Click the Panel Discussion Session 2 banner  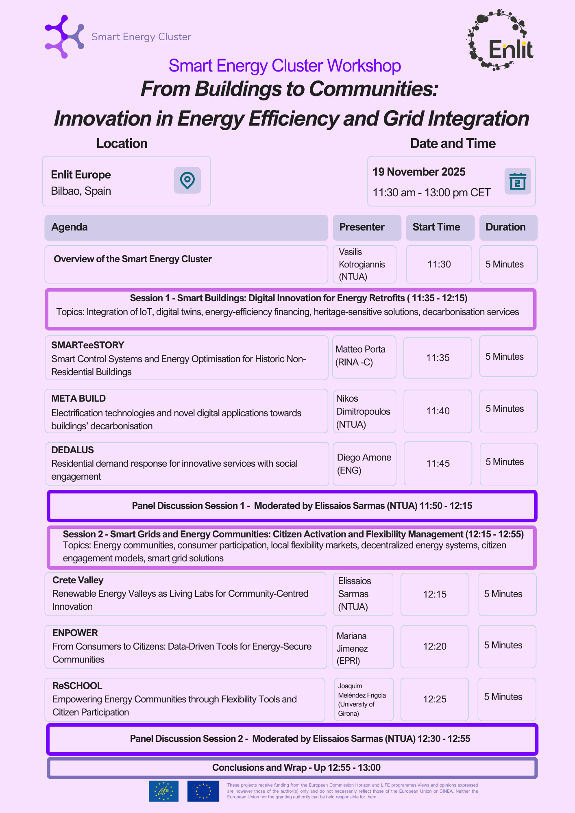pos(292,739)
